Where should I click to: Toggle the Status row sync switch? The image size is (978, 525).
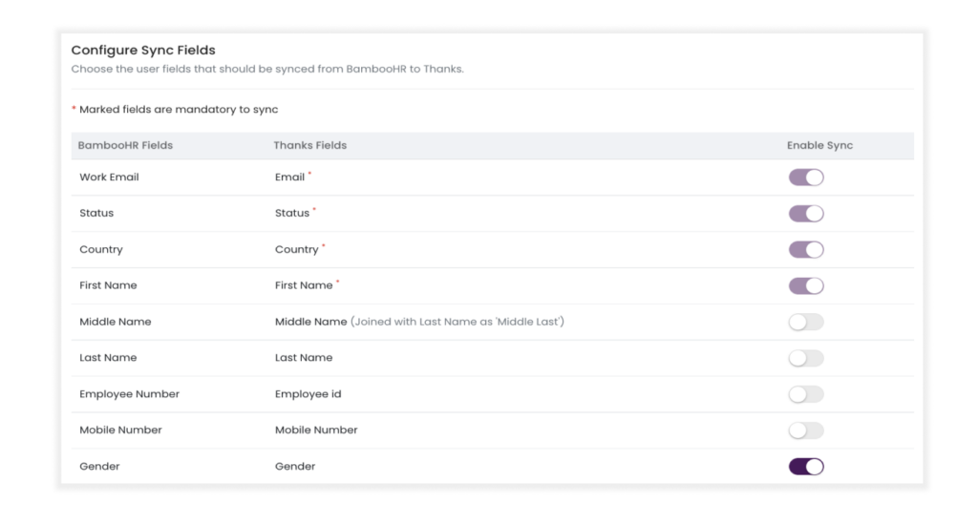coord(805,214)
